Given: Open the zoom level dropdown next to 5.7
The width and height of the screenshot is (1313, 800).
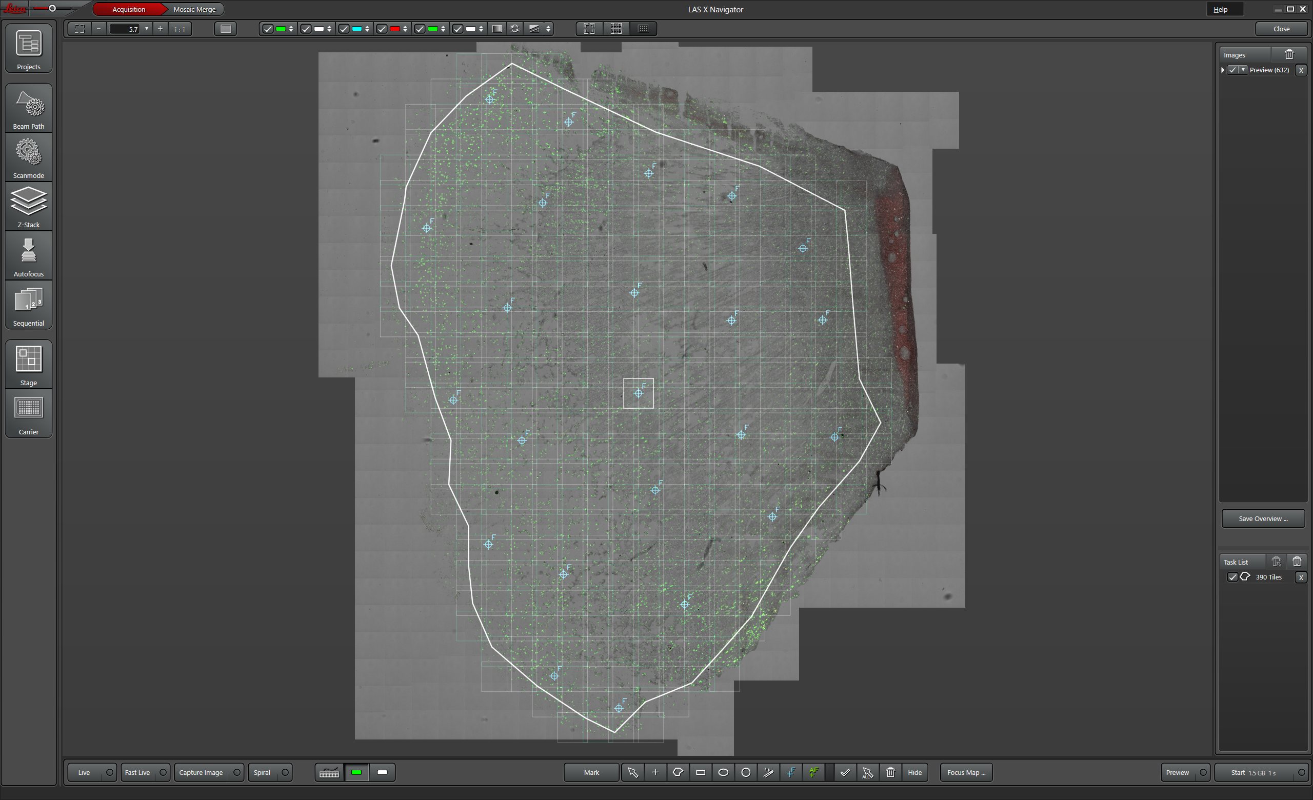Looking at the screenshot, I should (147, 29).
